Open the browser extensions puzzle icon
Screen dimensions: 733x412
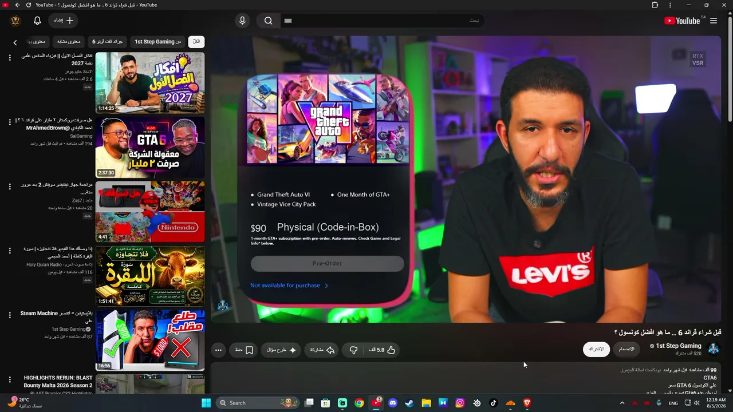tap(655, 5)
